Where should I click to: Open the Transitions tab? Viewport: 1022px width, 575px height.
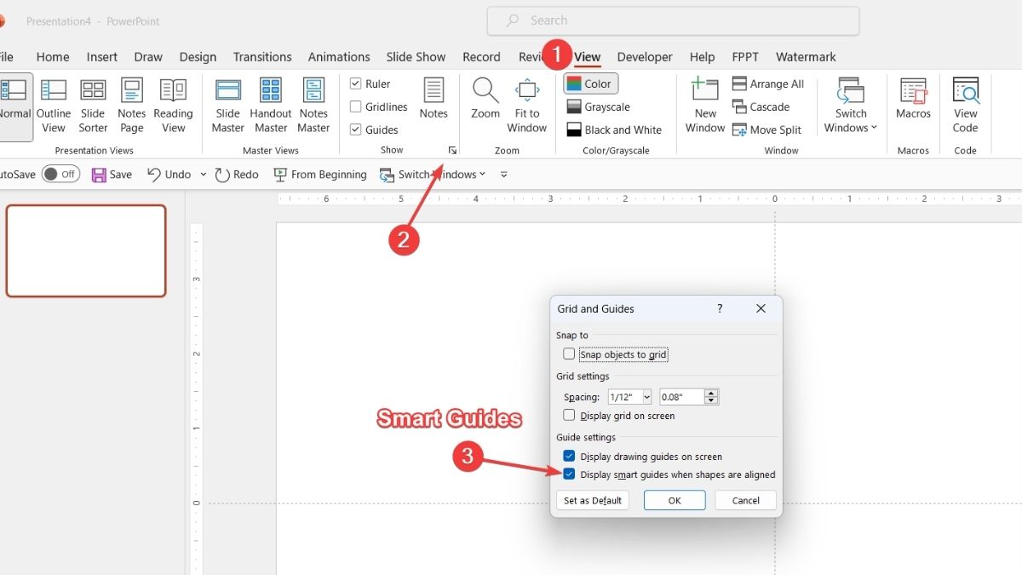pyautogui.click(x=262, y=57)
